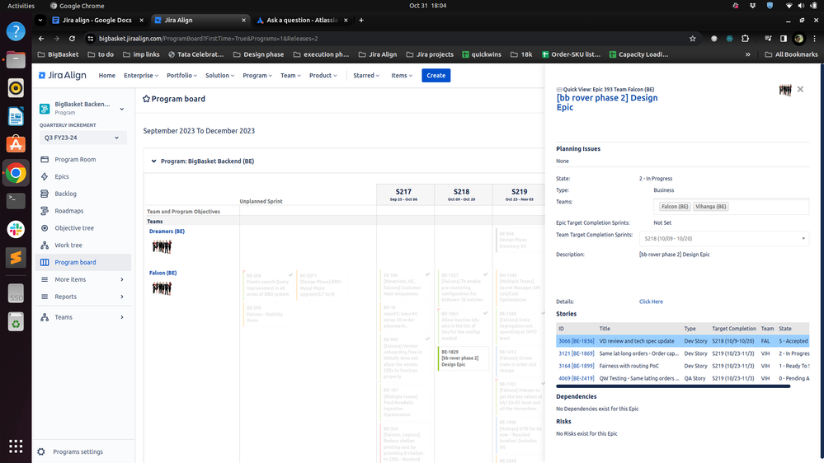
Task: Expand the Teams sidebar group
Action: [83, 317]
